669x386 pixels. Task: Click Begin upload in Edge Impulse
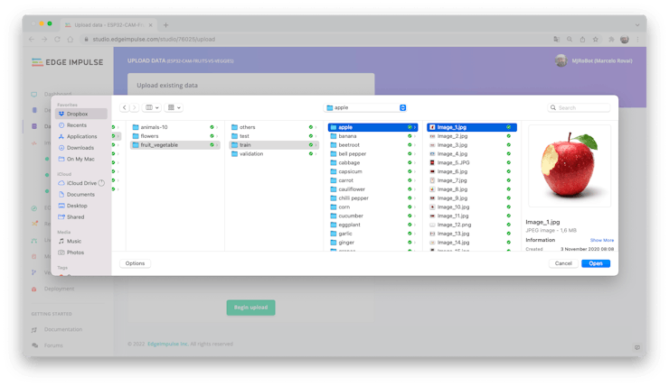click(251, 308)
